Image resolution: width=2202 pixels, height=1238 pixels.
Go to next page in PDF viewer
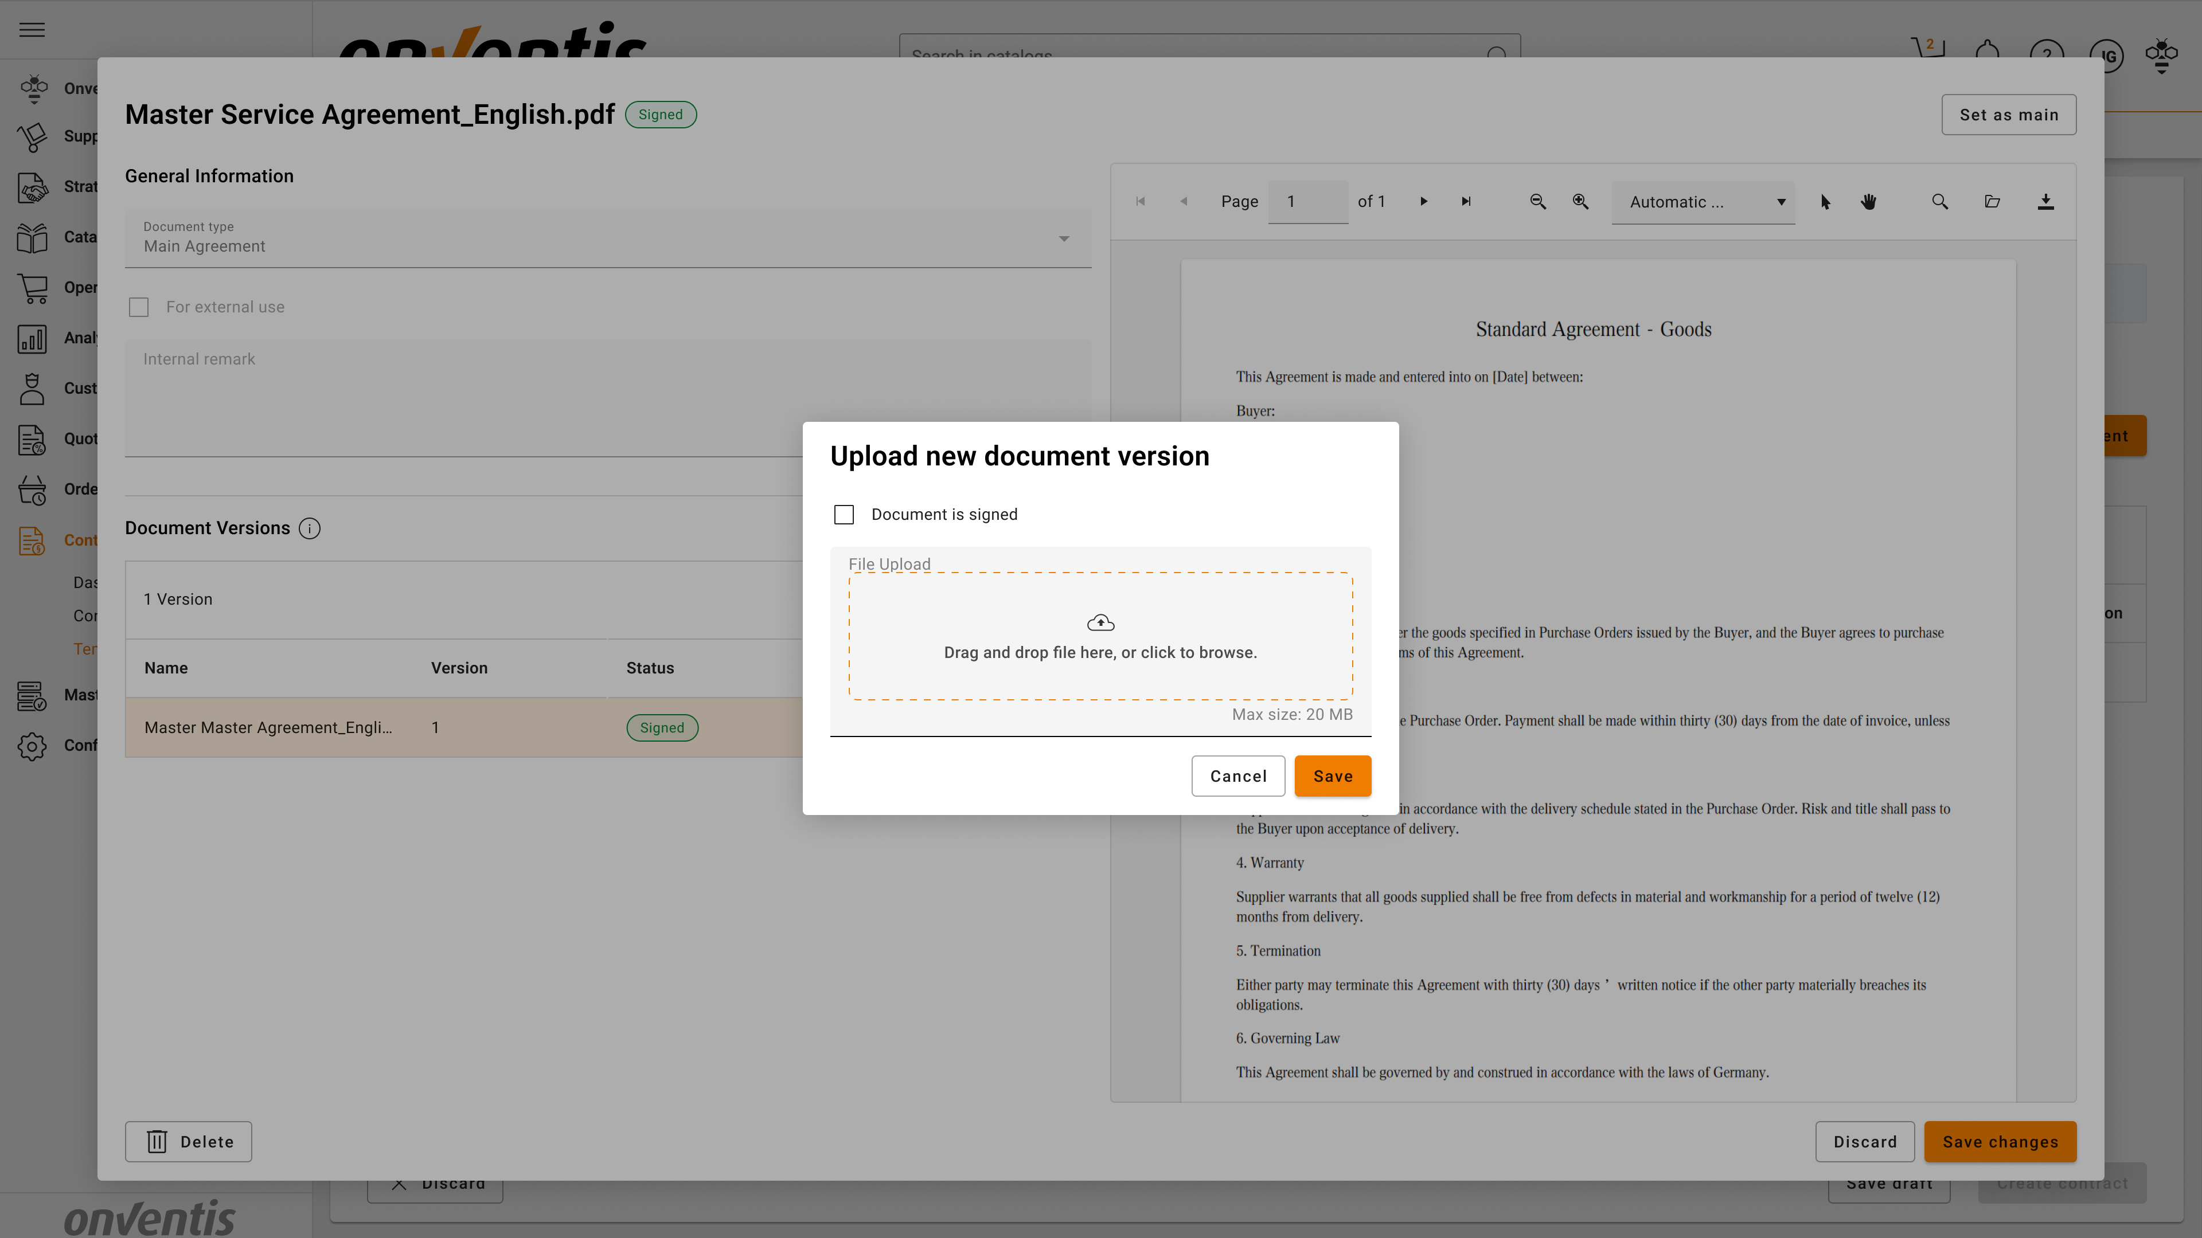[x=1423, y=202]
